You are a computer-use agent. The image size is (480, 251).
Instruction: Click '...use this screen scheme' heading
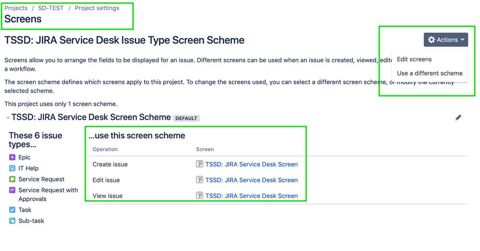[137, 136]
